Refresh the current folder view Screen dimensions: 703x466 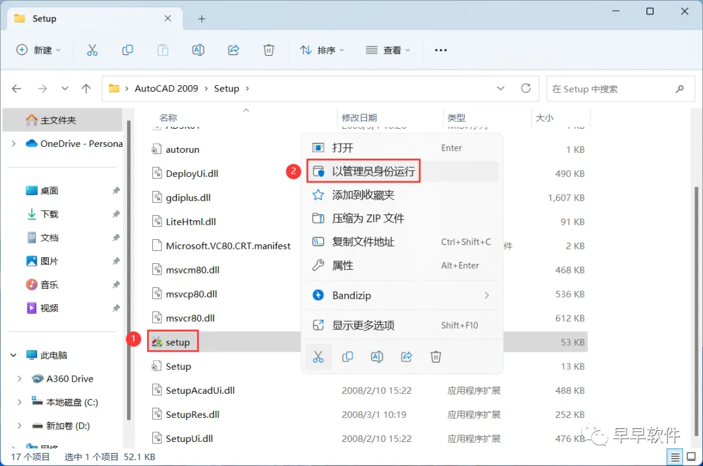(x=526, y=88)
